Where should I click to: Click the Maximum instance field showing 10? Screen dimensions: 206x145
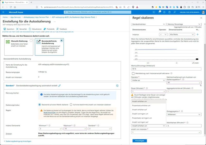pos(75,129)
